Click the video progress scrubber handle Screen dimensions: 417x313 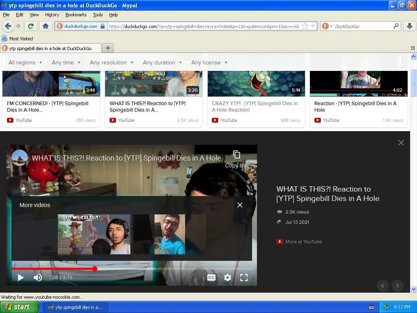(x=94, y=269)
